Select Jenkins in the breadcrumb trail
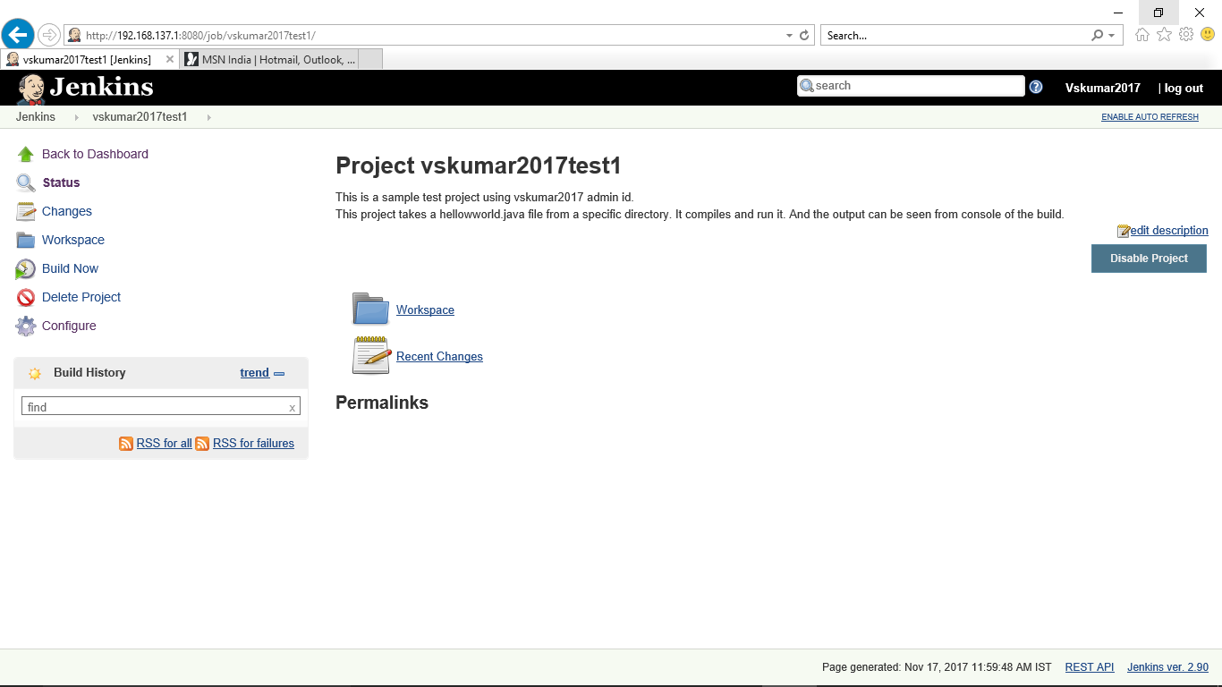 [35, 116]
